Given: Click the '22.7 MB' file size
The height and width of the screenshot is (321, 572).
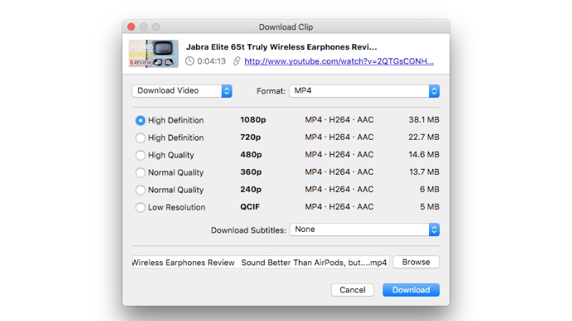Looking at the screenshot, I should pyautogui.click(x=424, y=137).
